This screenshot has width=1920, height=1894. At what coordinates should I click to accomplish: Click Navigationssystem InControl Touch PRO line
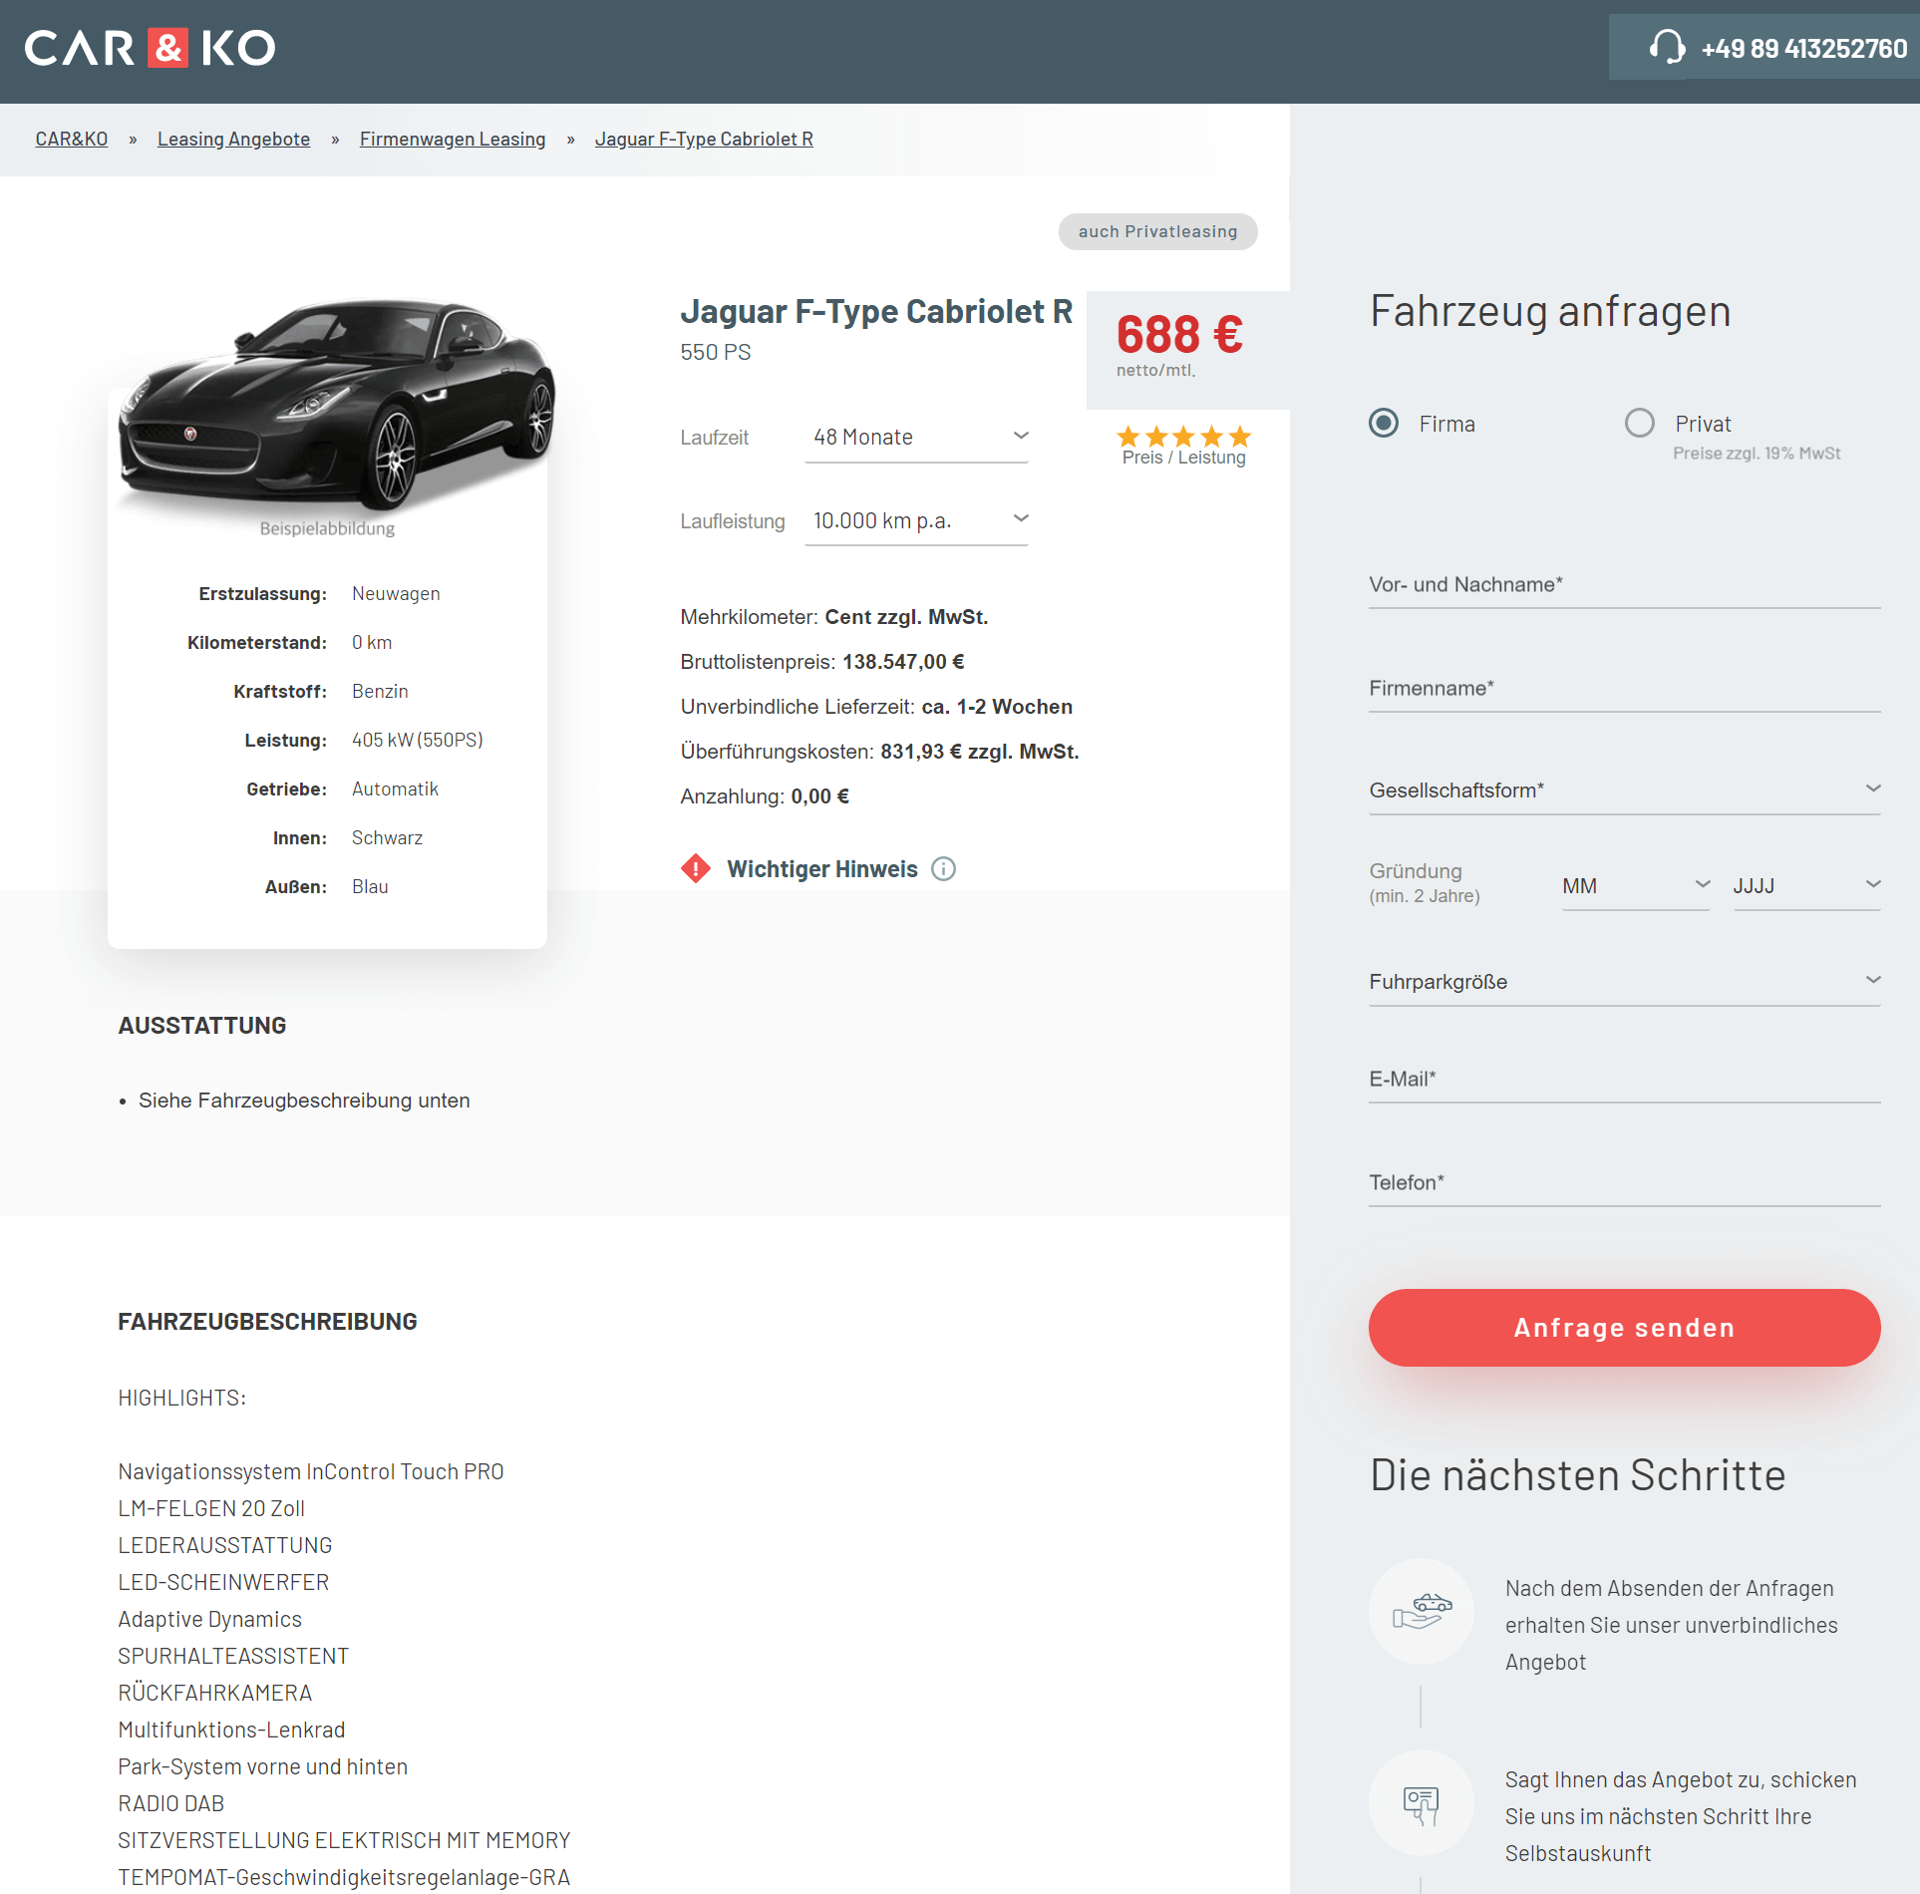tap(311, 1472)
